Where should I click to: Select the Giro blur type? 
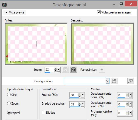point(9,95)
